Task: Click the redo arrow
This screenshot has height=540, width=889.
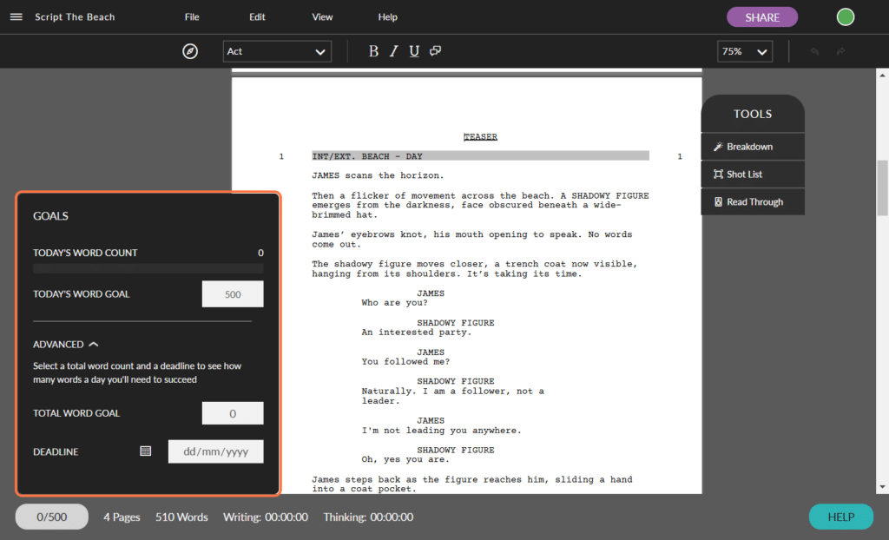Action: (x=840, y=51)
